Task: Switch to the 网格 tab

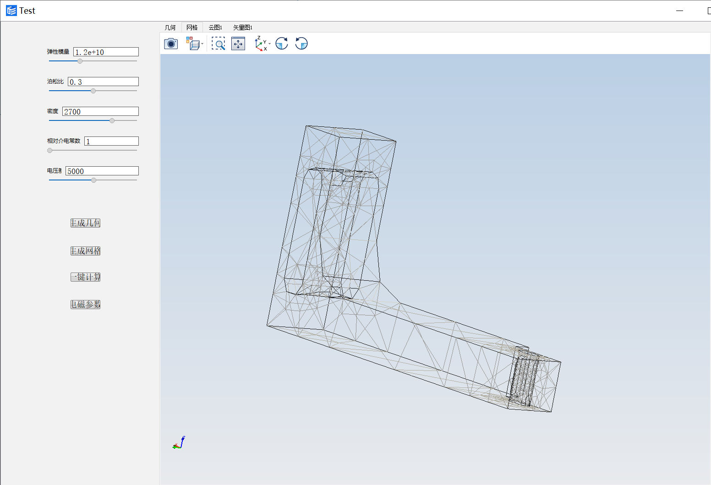Action: point(192,27)
